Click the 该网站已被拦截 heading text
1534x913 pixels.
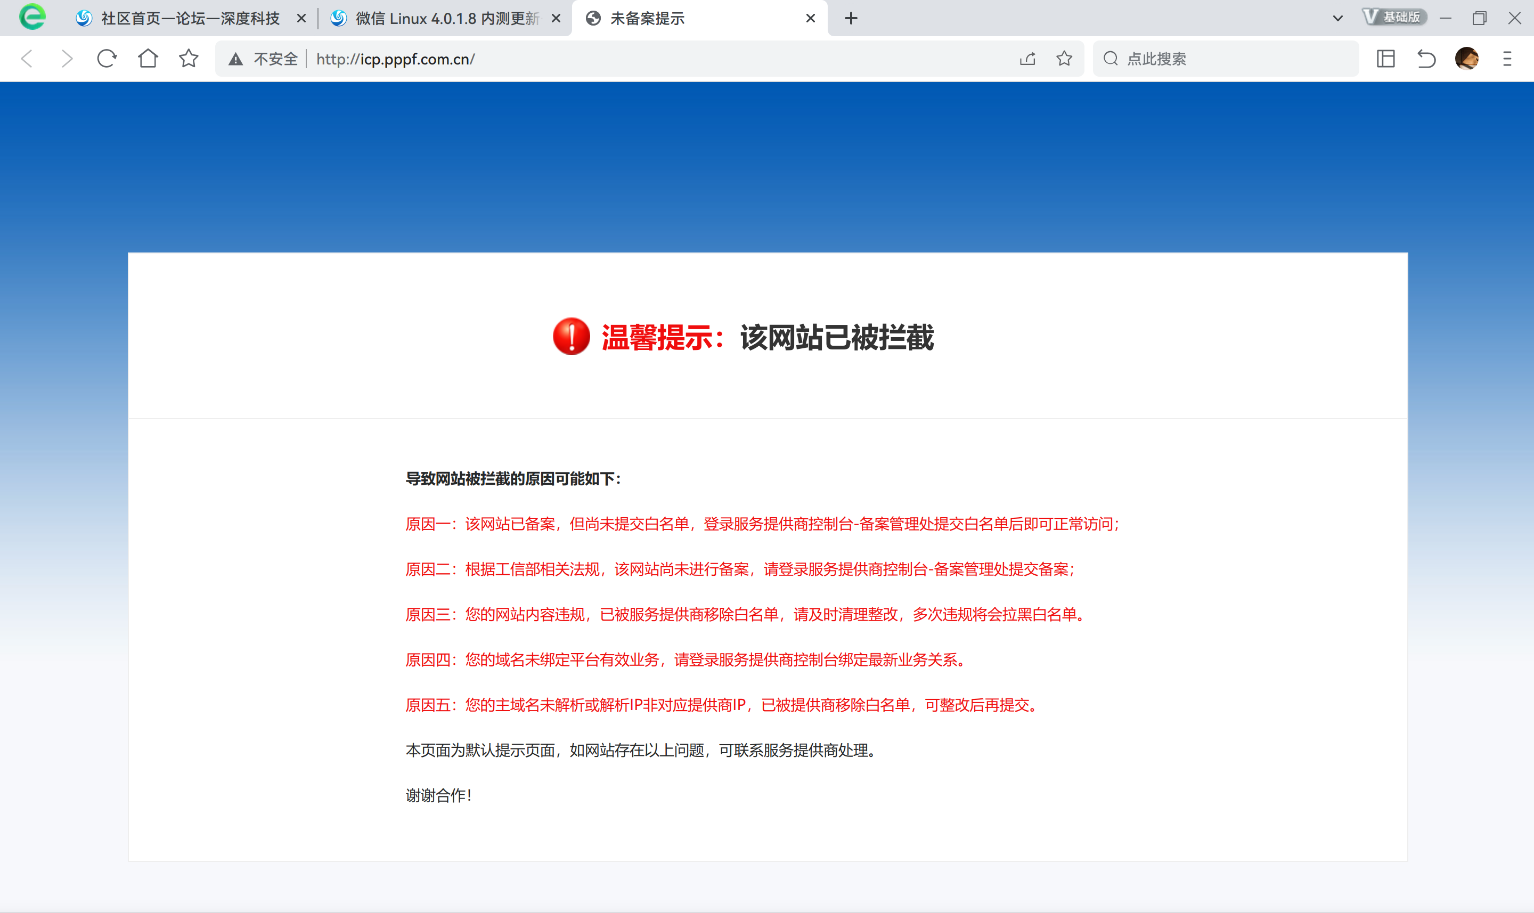click(x=837, y=337)
